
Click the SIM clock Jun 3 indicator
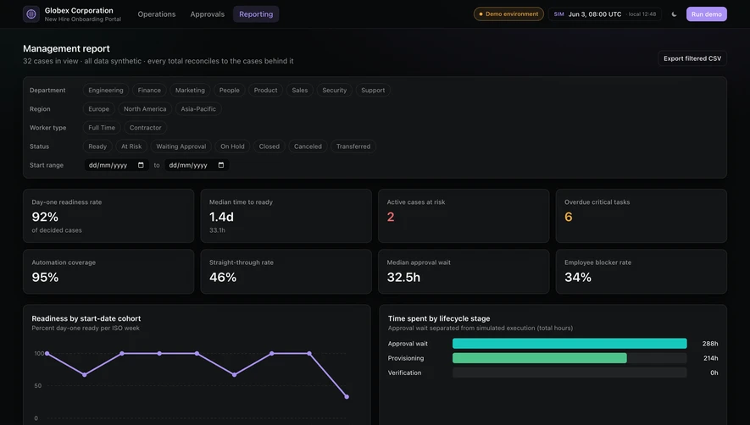point(604,14)
